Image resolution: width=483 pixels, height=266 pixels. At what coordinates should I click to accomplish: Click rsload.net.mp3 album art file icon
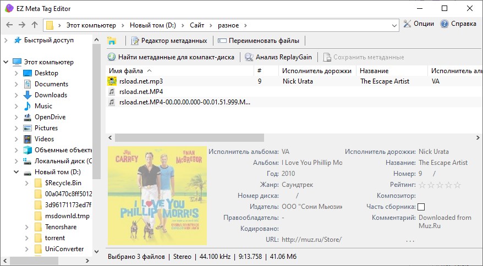(x=112, y=81)
